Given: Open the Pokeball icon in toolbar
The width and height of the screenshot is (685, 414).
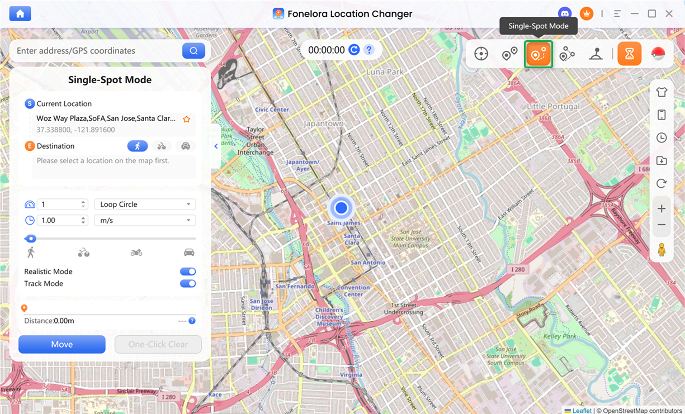Looking at the screenshot, I should point(658,54).
